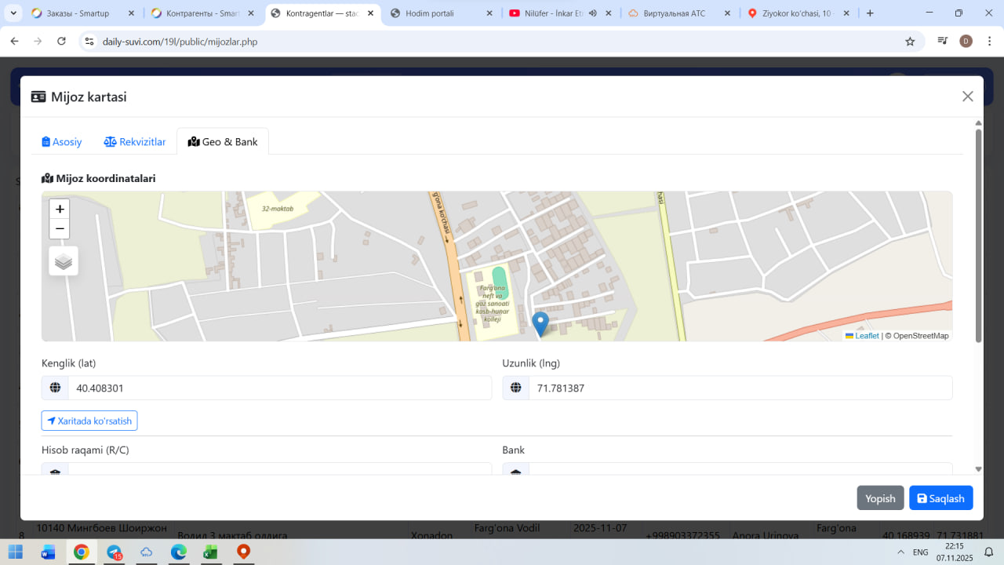The image size is (1004, 565).
Task: Bookmark this page with the star icon
Action: 910,42
